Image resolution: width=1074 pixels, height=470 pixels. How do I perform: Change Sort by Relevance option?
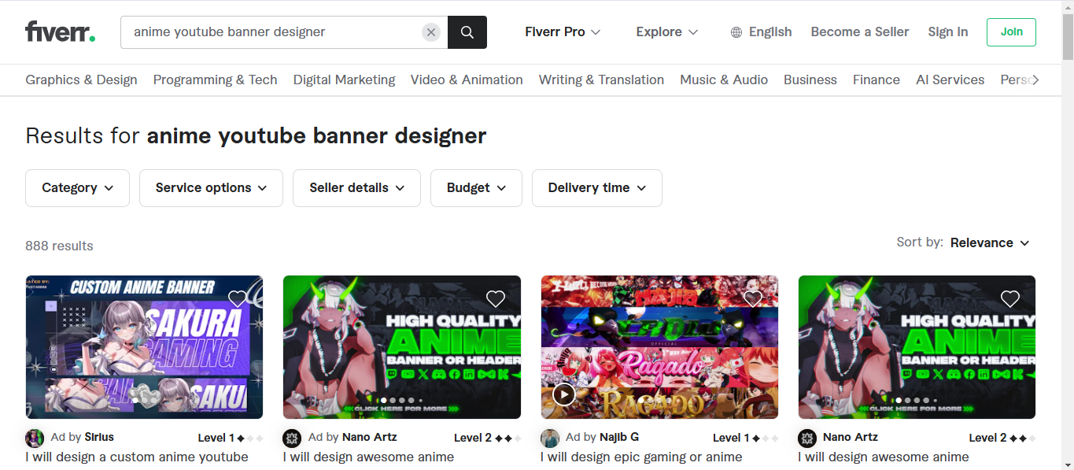[x=990, y=242]
